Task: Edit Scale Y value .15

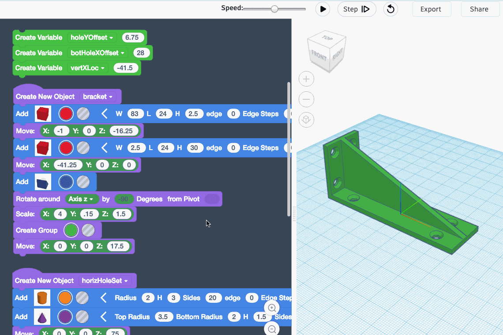Action: 89,214
